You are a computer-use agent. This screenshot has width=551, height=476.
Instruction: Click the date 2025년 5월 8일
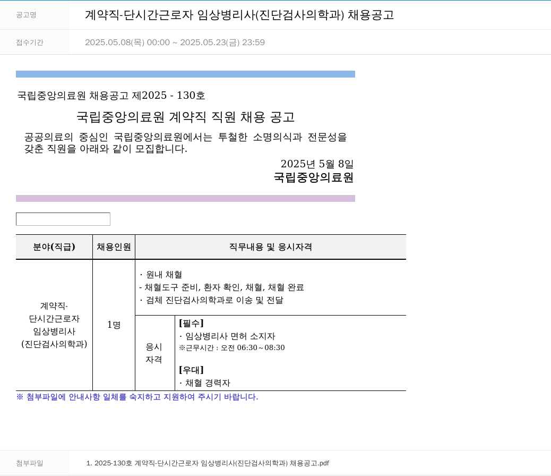pos(317,164)
